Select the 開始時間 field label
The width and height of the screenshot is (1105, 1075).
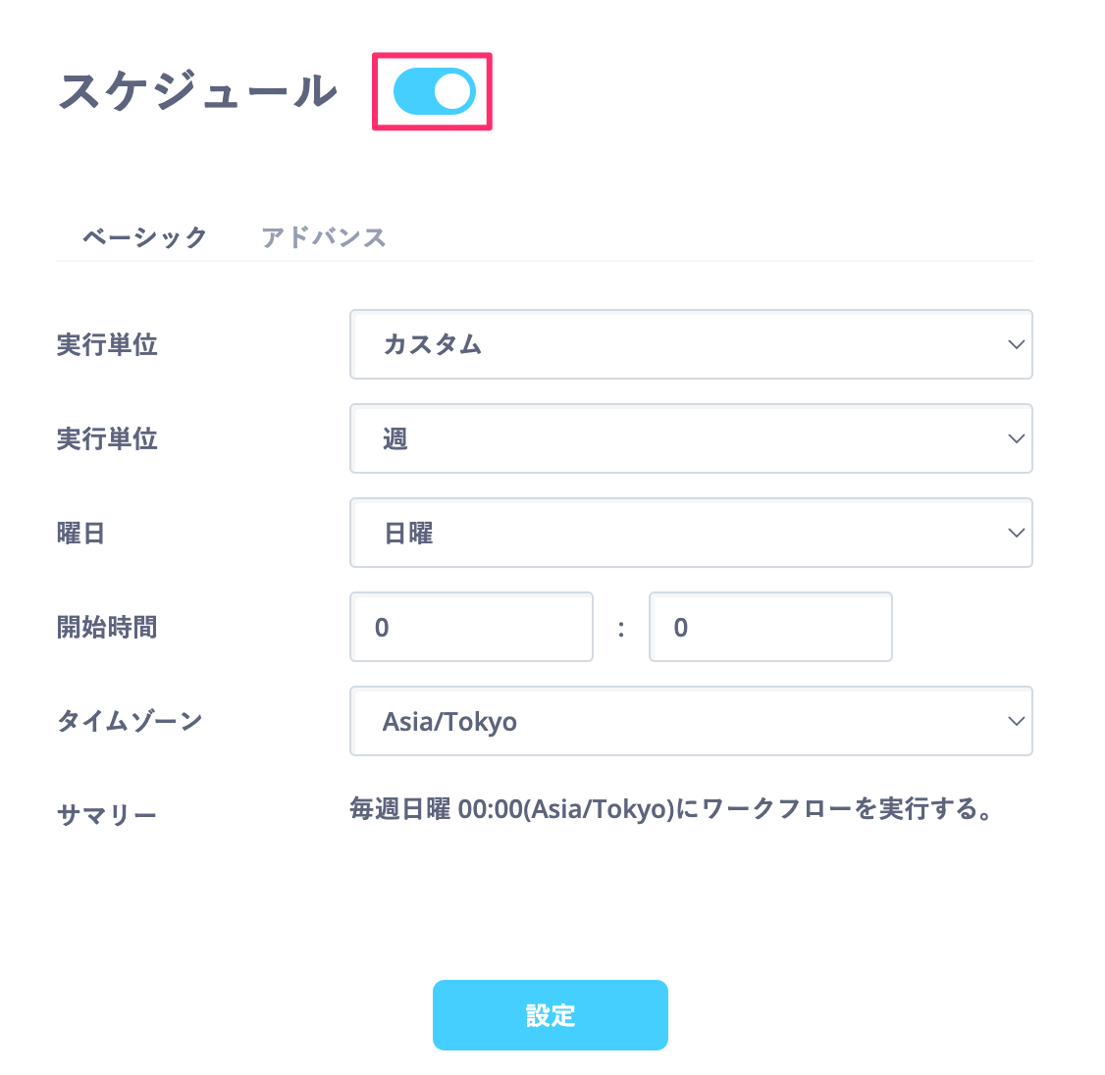(108, 627)
